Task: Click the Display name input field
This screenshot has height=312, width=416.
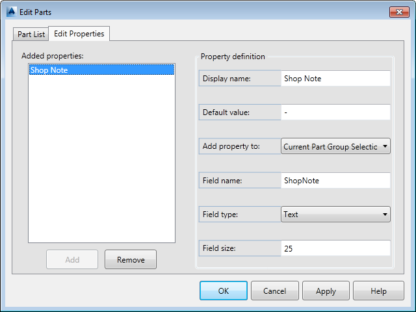Action: (x=335, y=79)
